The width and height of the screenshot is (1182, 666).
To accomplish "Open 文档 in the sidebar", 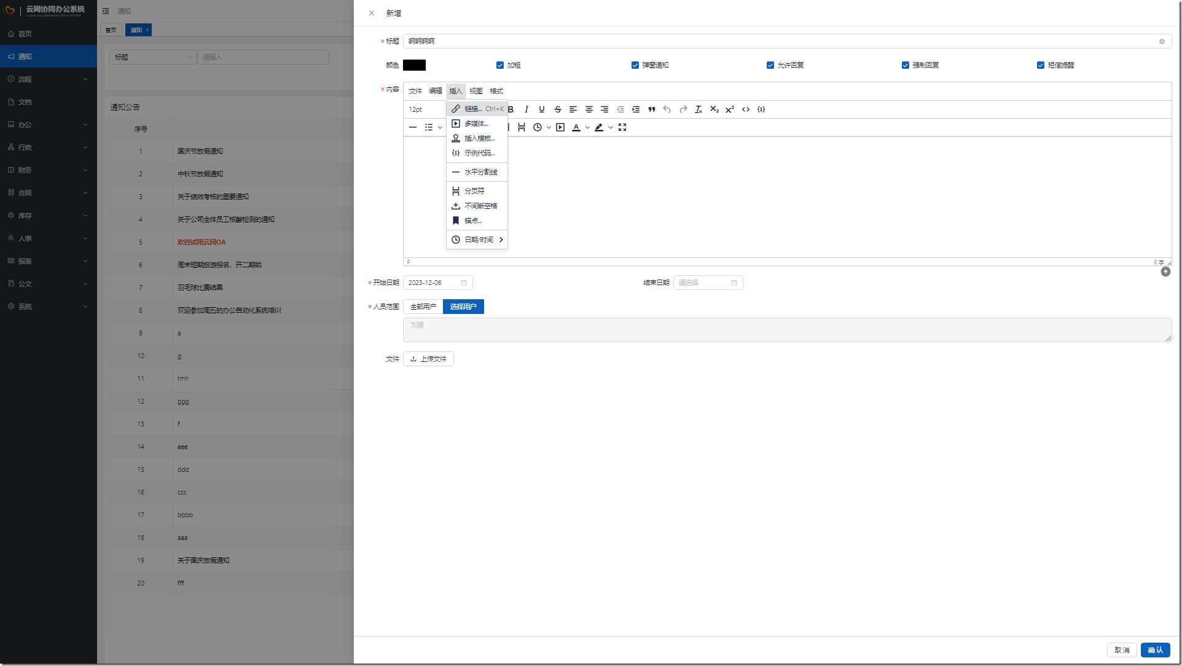I will pyautogui.click(x=49, y=102).
